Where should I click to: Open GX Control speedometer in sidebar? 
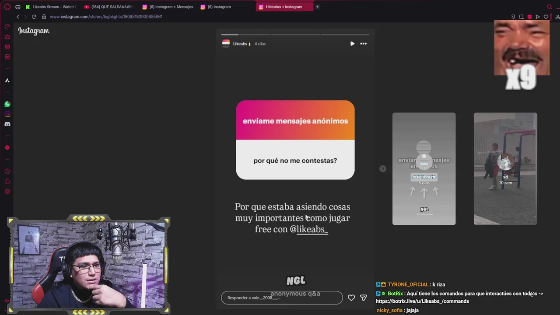click(7, 27)
